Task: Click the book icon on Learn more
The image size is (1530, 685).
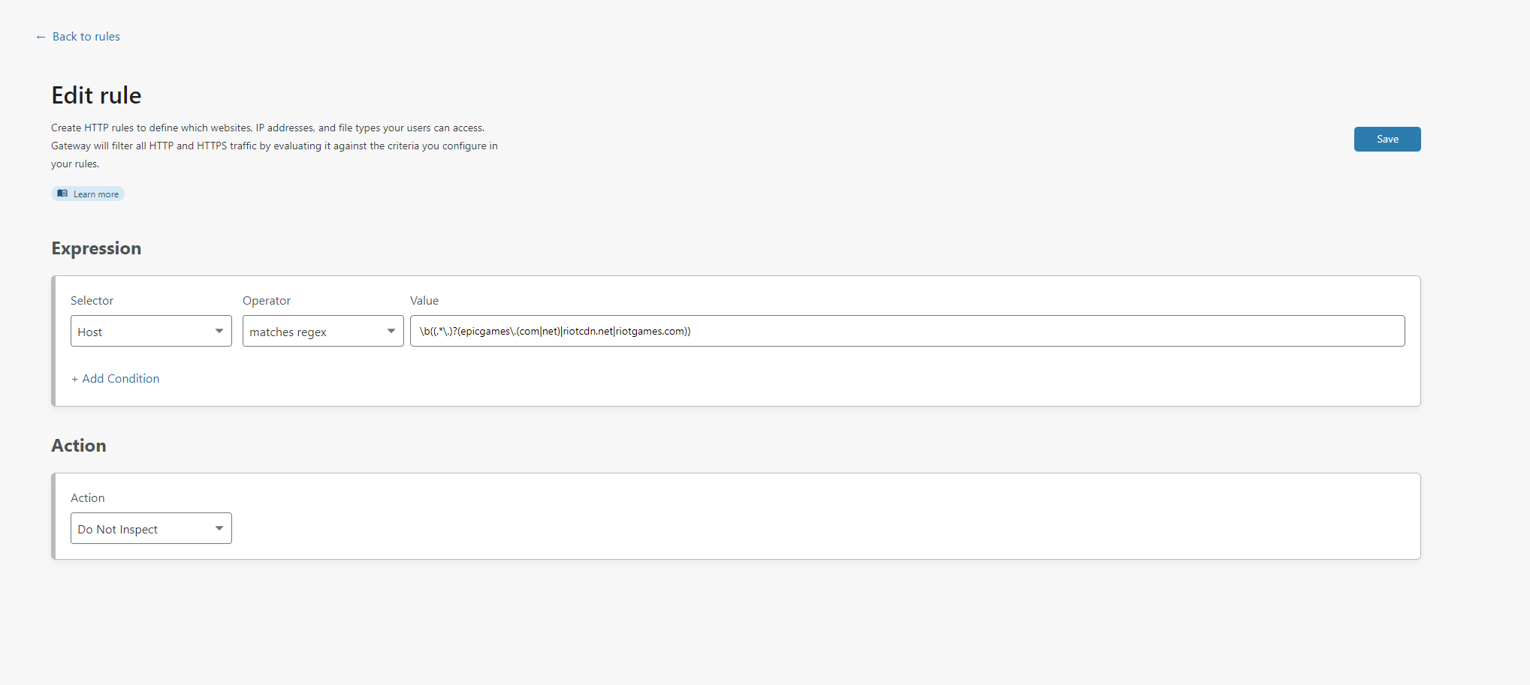Action: click(x=63, y=194)
